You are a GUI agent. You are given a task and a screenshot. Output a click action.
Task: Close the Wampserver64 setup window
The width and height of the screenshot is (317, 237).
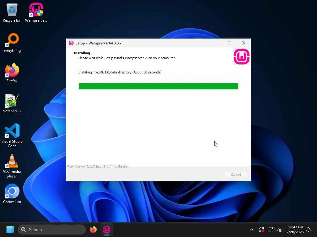click(244, 43)
